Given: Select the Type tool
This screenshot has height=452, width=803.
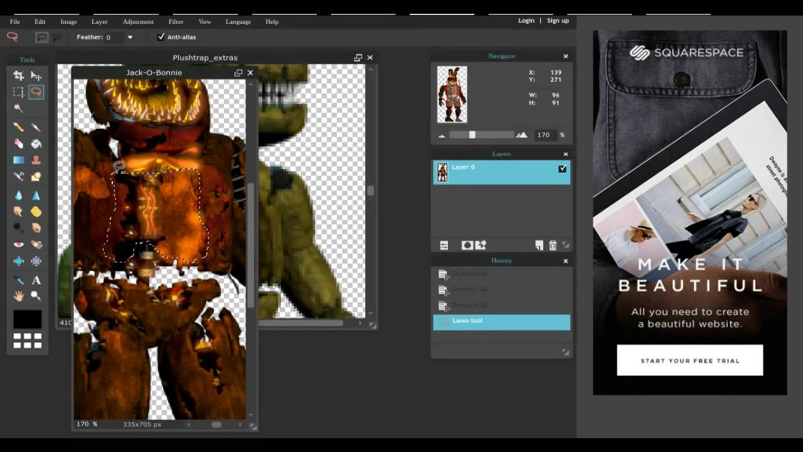Looking at the screenshot, I should coord(36,280).
